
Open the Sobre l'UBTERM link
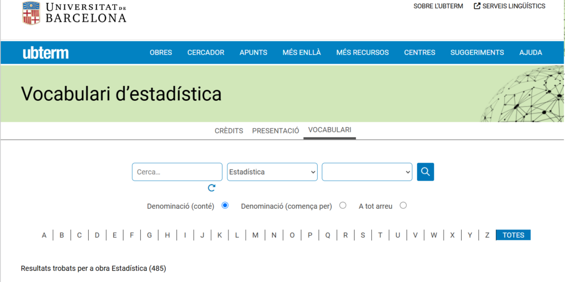click(x=438, y=6)
